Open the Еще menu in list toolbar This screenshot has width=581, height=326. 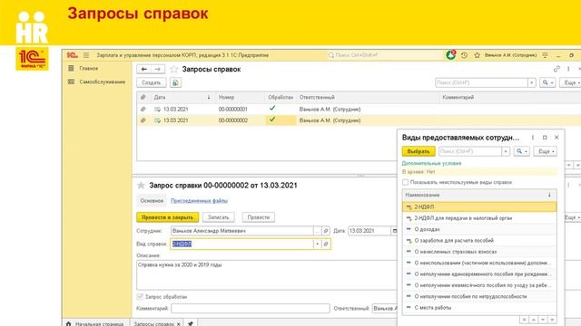point(571,82)
